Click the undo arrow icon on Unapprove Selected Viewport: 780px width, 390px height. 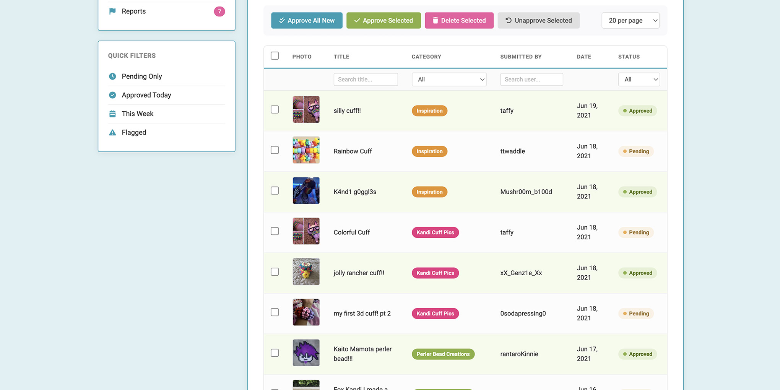(x=509, y=20)
